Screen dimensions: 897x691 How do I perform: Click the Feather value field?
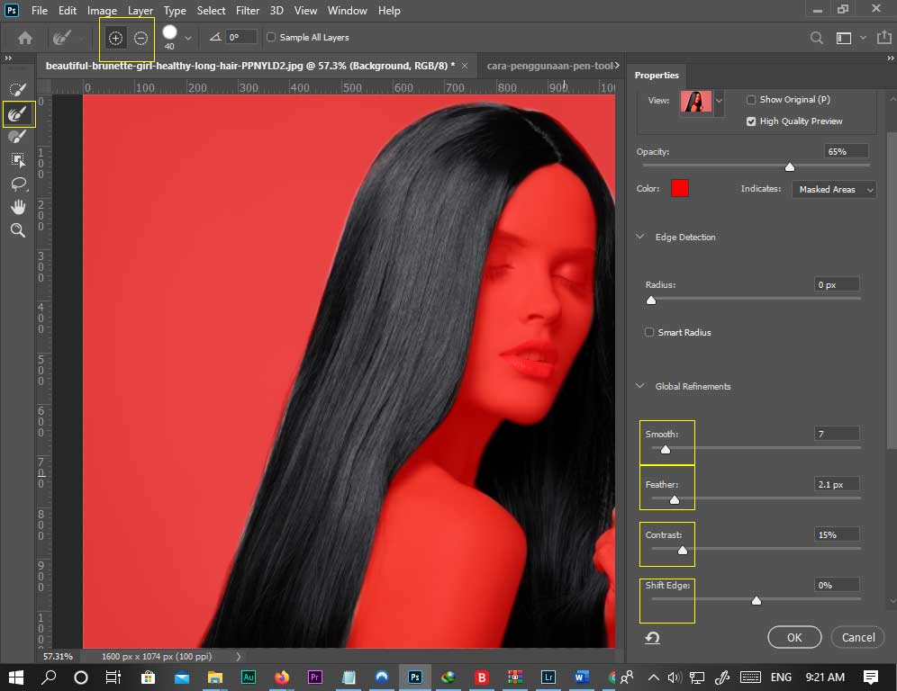click(x=837, y=484)
